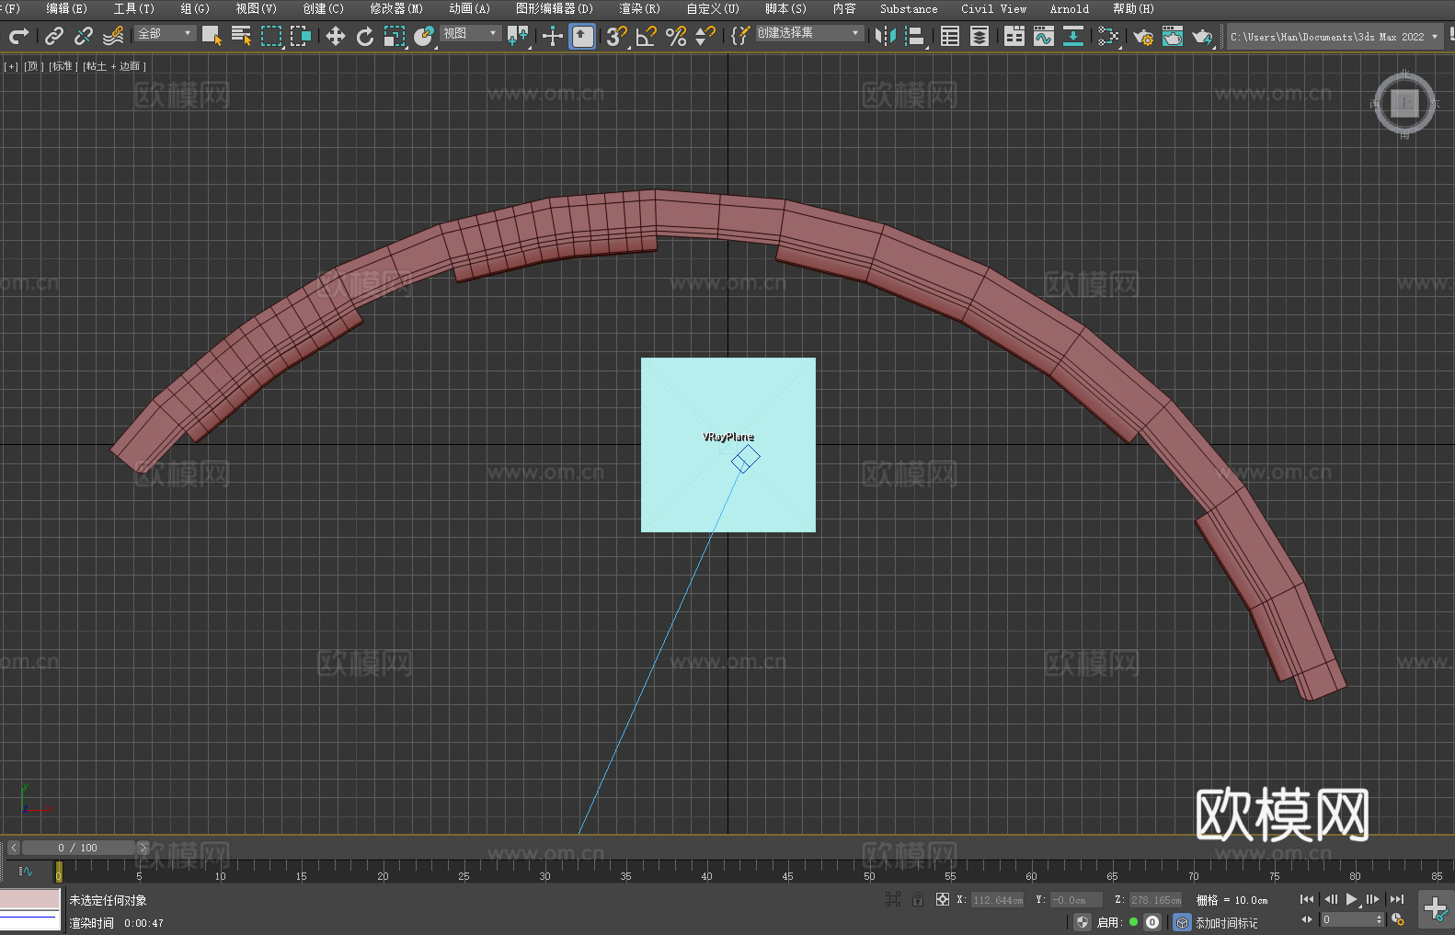Screen dimensions: 1455x935
Task: Toggle Angle Snap
Action: pyautogui.click(x=647, y=36)
